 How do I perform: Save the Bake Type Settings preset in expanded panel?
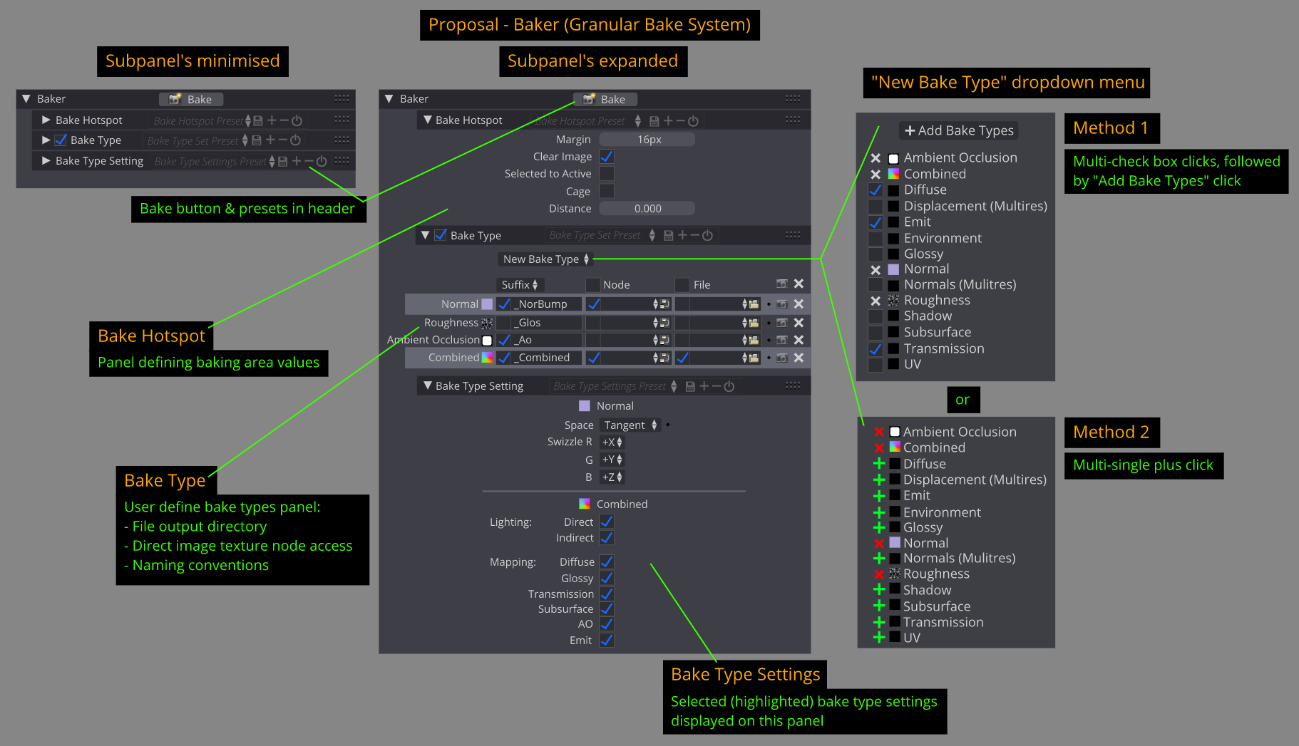690,386
